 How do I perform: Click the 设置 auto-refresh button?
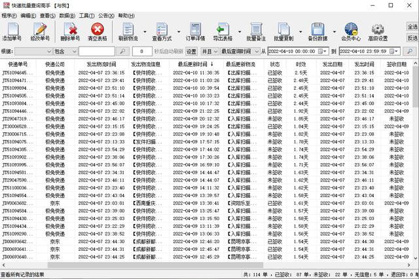coord(191,51)
